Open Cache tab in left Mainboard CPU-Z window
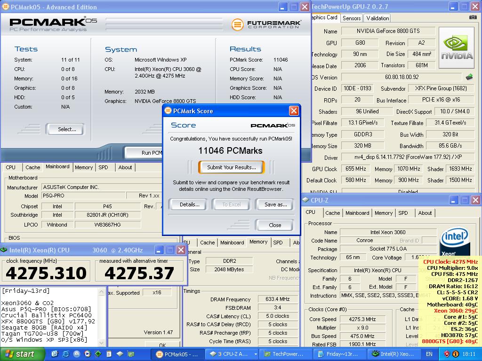 32,167
